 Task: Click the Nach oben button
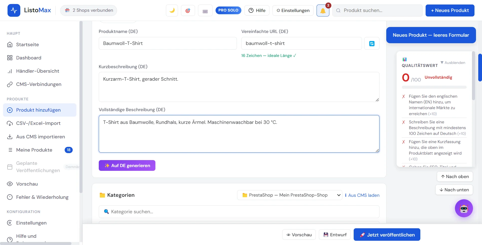455,177
